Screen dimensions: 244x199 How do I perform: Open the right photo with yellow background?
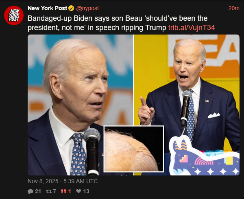click(187, 105)
